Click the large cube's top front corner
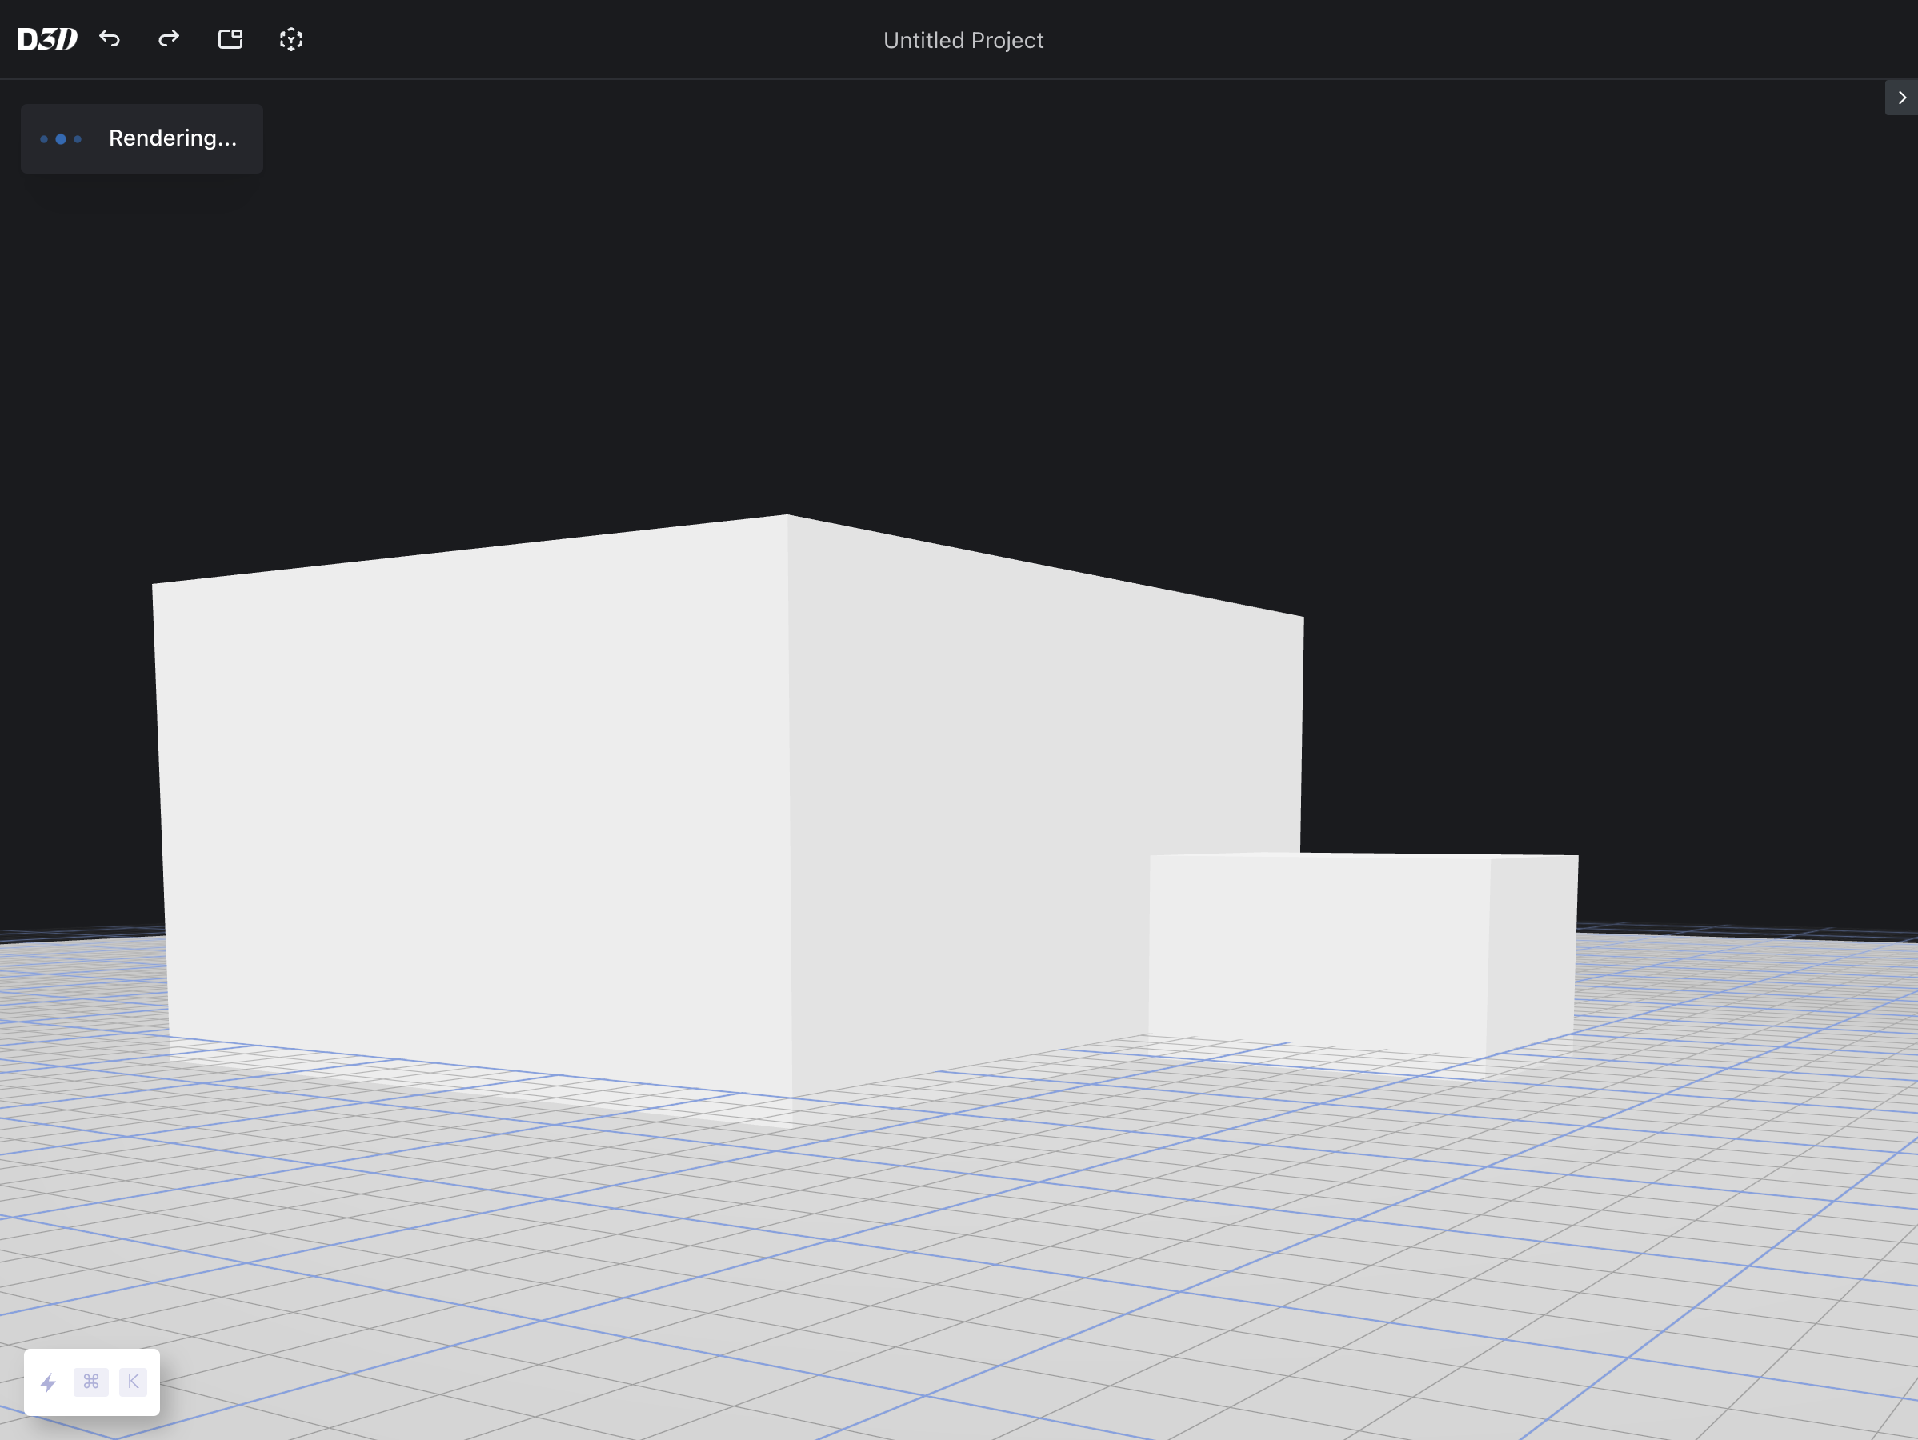 [x=787, y=517]
